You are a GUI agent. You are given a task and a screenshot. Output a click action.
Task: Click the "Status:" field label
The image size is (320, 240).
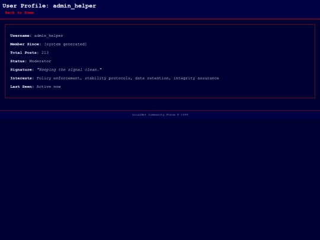[x=18, y=61]
